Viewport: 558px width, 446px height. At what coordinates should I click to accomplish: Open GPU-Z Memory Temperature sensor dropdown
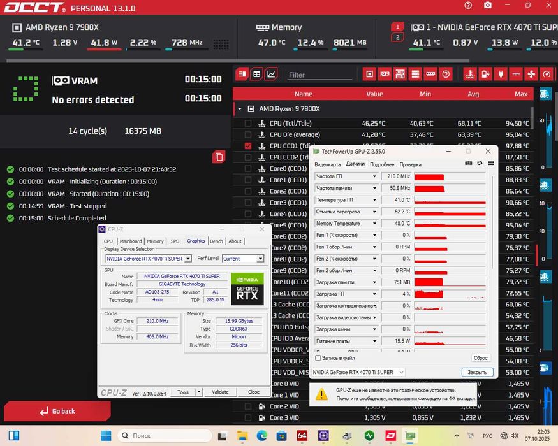tap(374, 224)
